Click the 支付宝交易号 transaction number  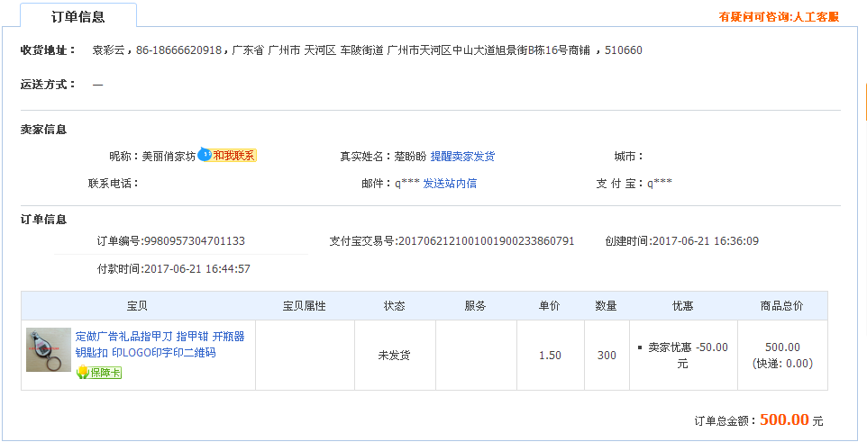486,241
